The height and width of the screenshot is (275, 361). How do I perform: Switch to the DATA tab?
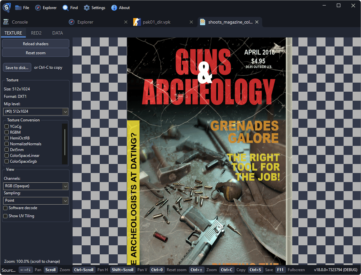coord(57,33)
